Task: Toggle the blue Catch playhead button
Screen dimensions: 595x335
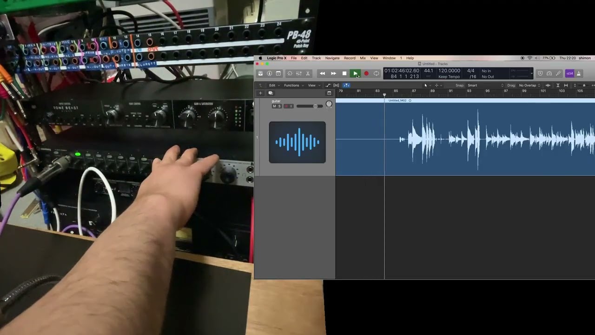Action: point(346,85)
